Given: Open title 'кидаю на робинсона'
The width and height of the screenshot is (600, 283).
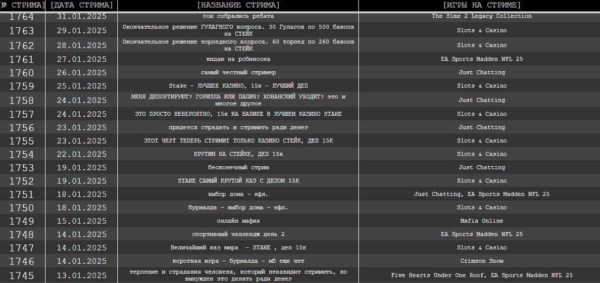Looking at the screenshot, I should [238, 59].
